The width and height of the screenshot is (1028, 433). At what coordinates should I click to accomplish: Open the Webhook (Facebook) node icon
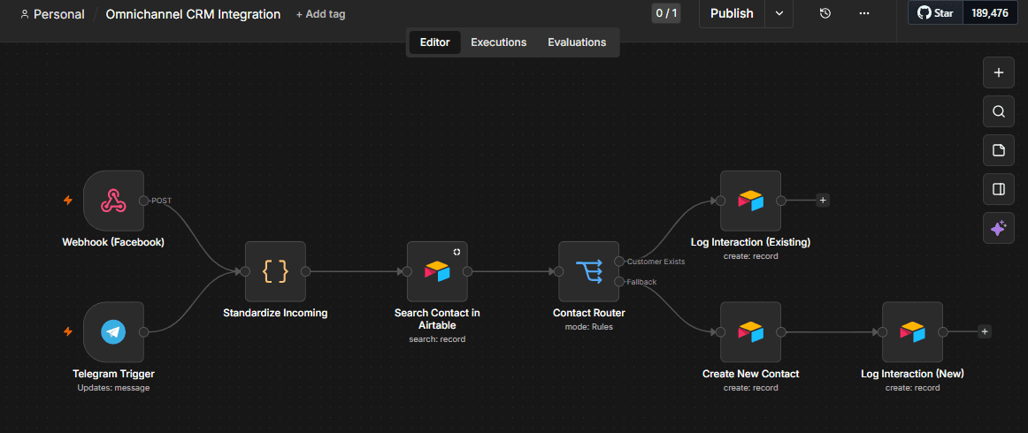click(x=113, y=201)
